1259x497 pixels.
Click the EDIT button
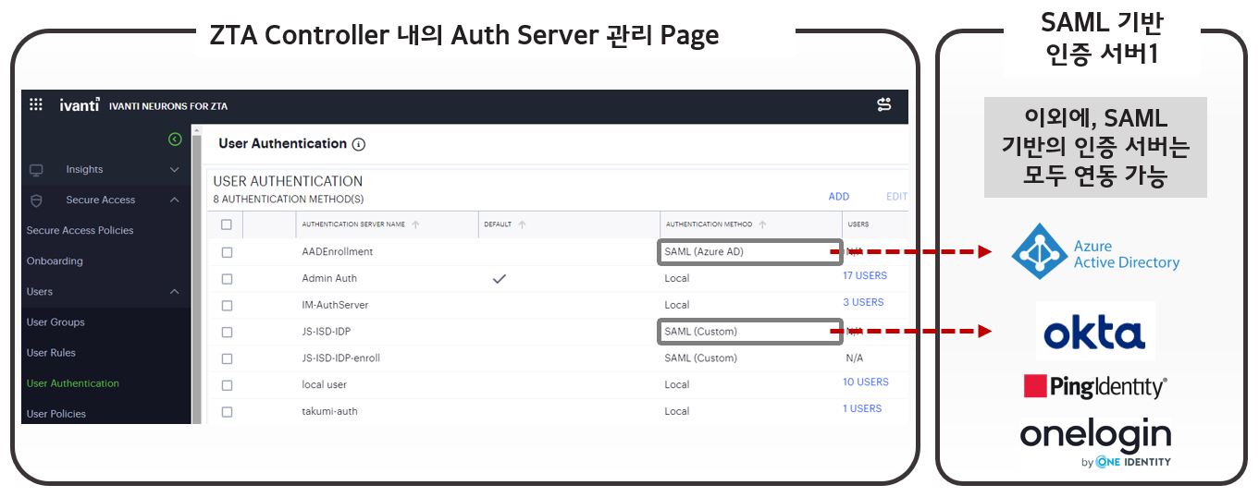896,197
